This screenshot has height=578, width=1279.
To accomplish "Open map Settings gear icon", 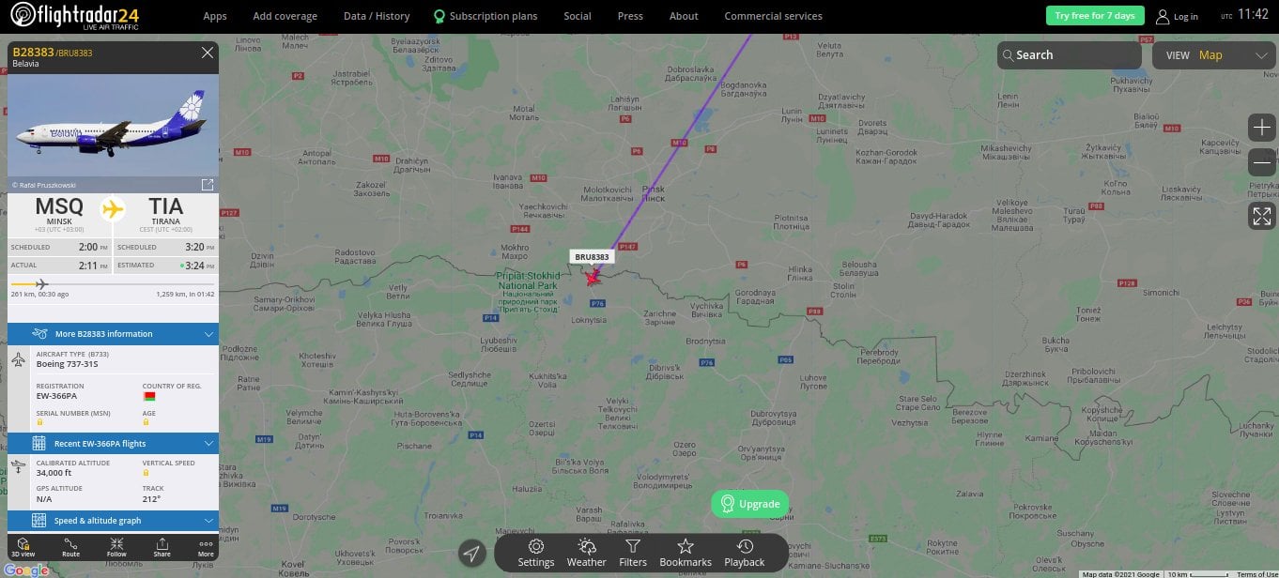I will coord(536,546).
